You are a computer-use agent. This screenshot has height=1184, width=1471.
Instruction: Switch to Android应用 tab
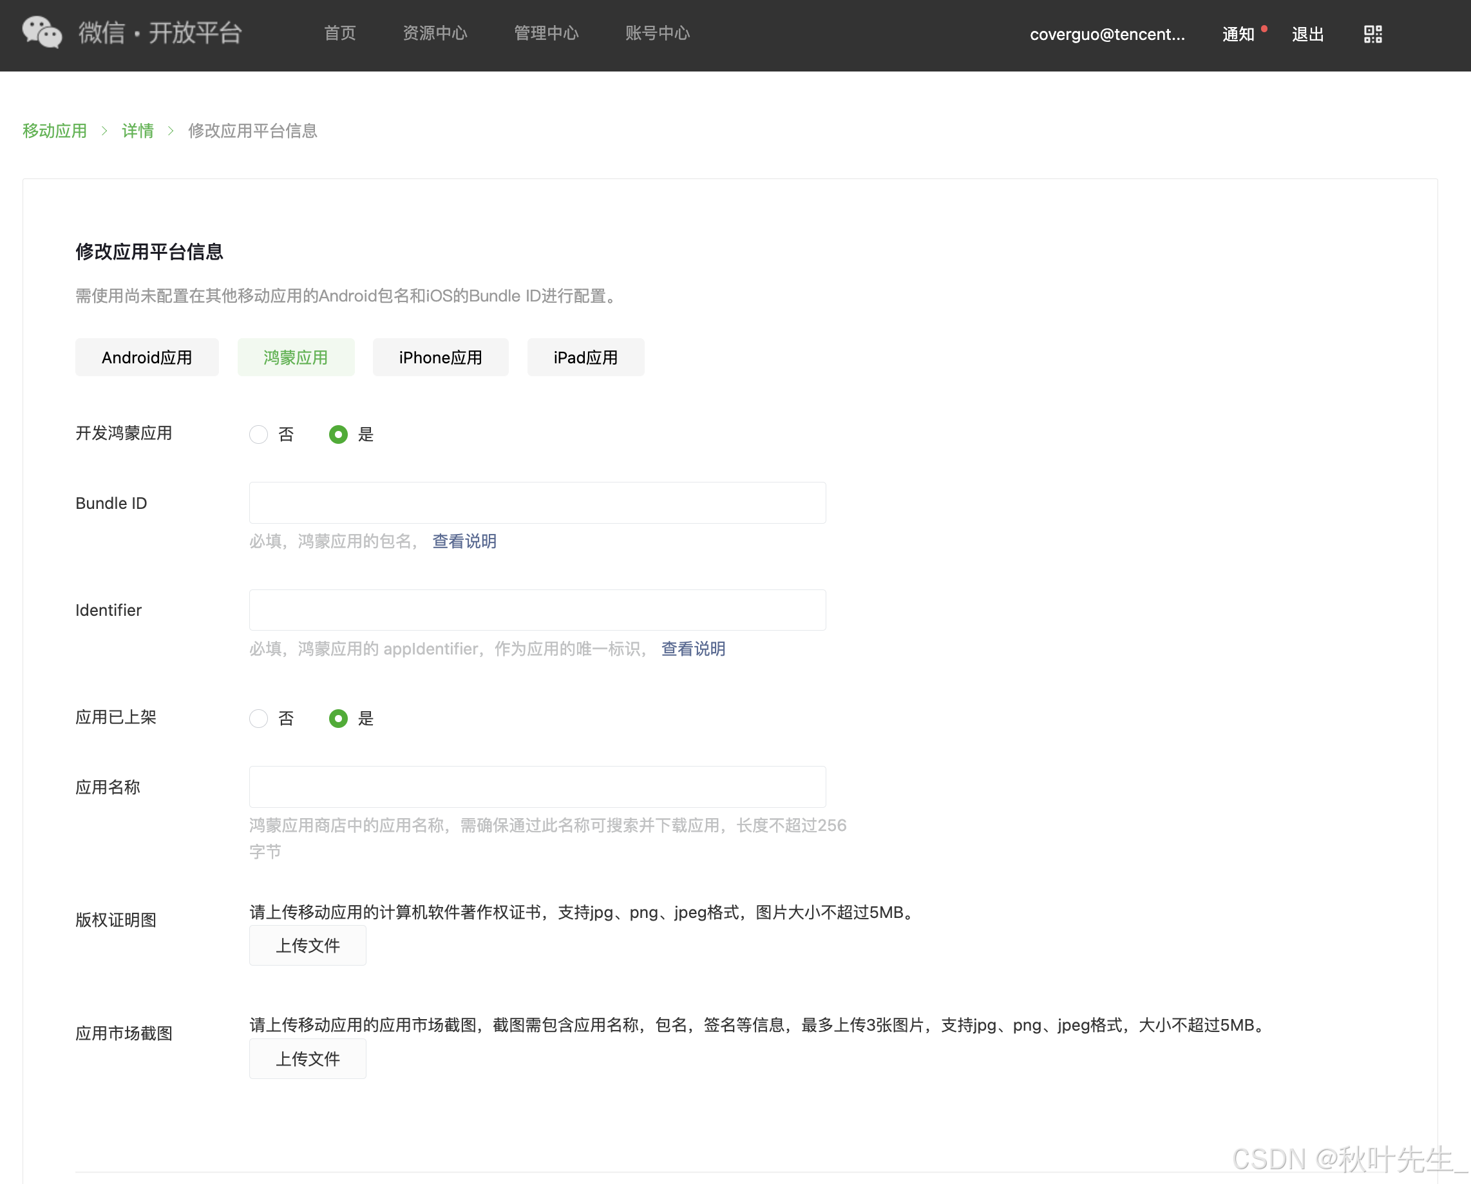click(147, 358)
